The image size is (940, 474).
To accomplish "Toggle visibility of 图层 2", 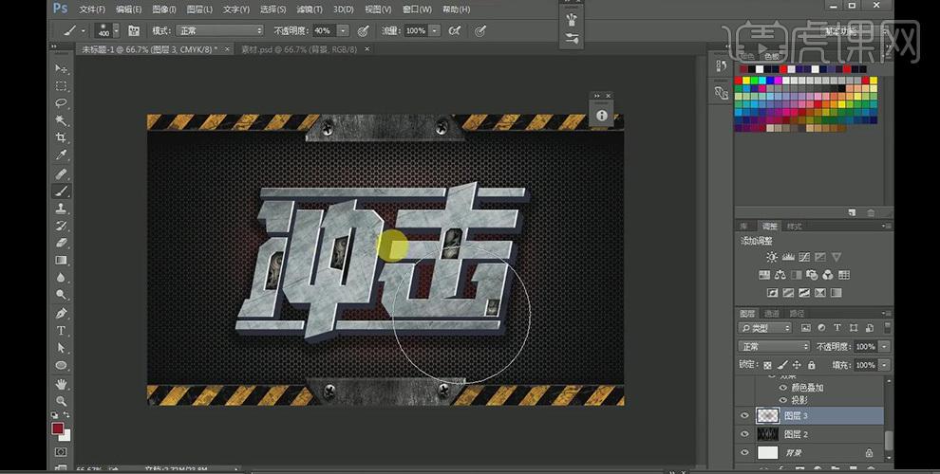I will pos(743,433).
